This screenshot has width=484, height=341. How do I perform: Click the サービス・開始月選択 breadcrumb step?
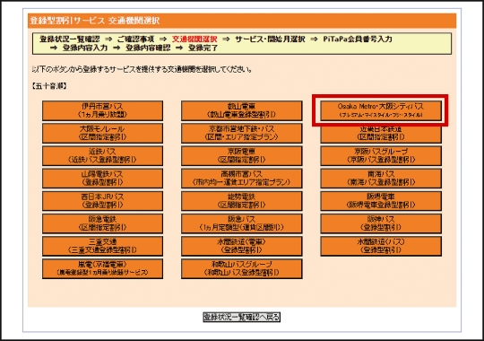point(270,39)
